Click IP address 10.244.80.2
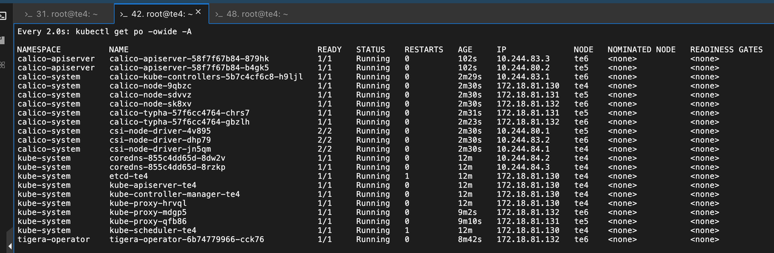The height and width of the screenshot is (253, 774). (x=523, y=68)
